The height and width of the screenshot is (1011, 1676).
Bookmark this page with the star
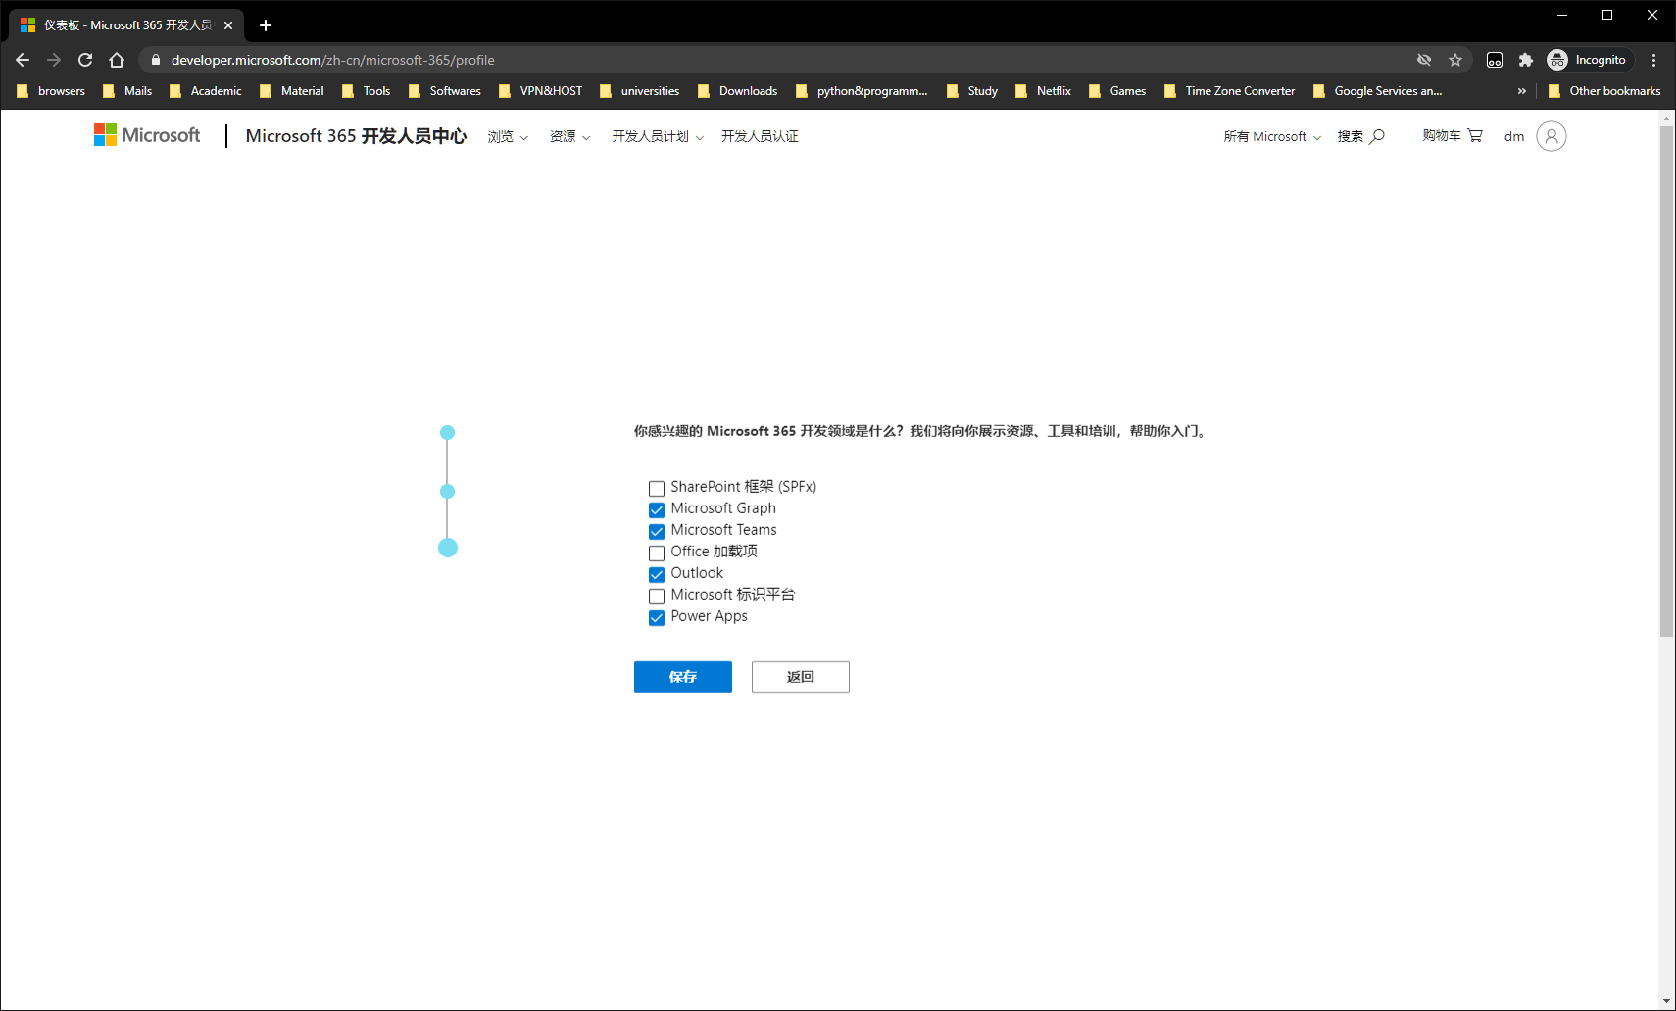(1455, 60)
